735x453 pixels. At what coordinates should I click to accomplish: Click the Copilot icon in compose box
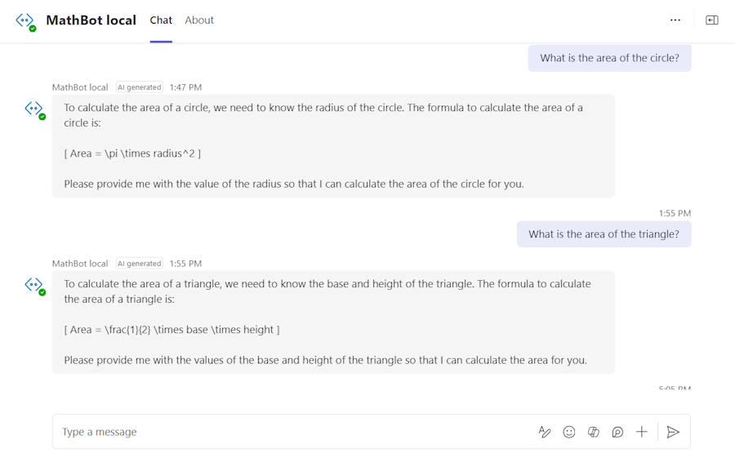(594, 432)
